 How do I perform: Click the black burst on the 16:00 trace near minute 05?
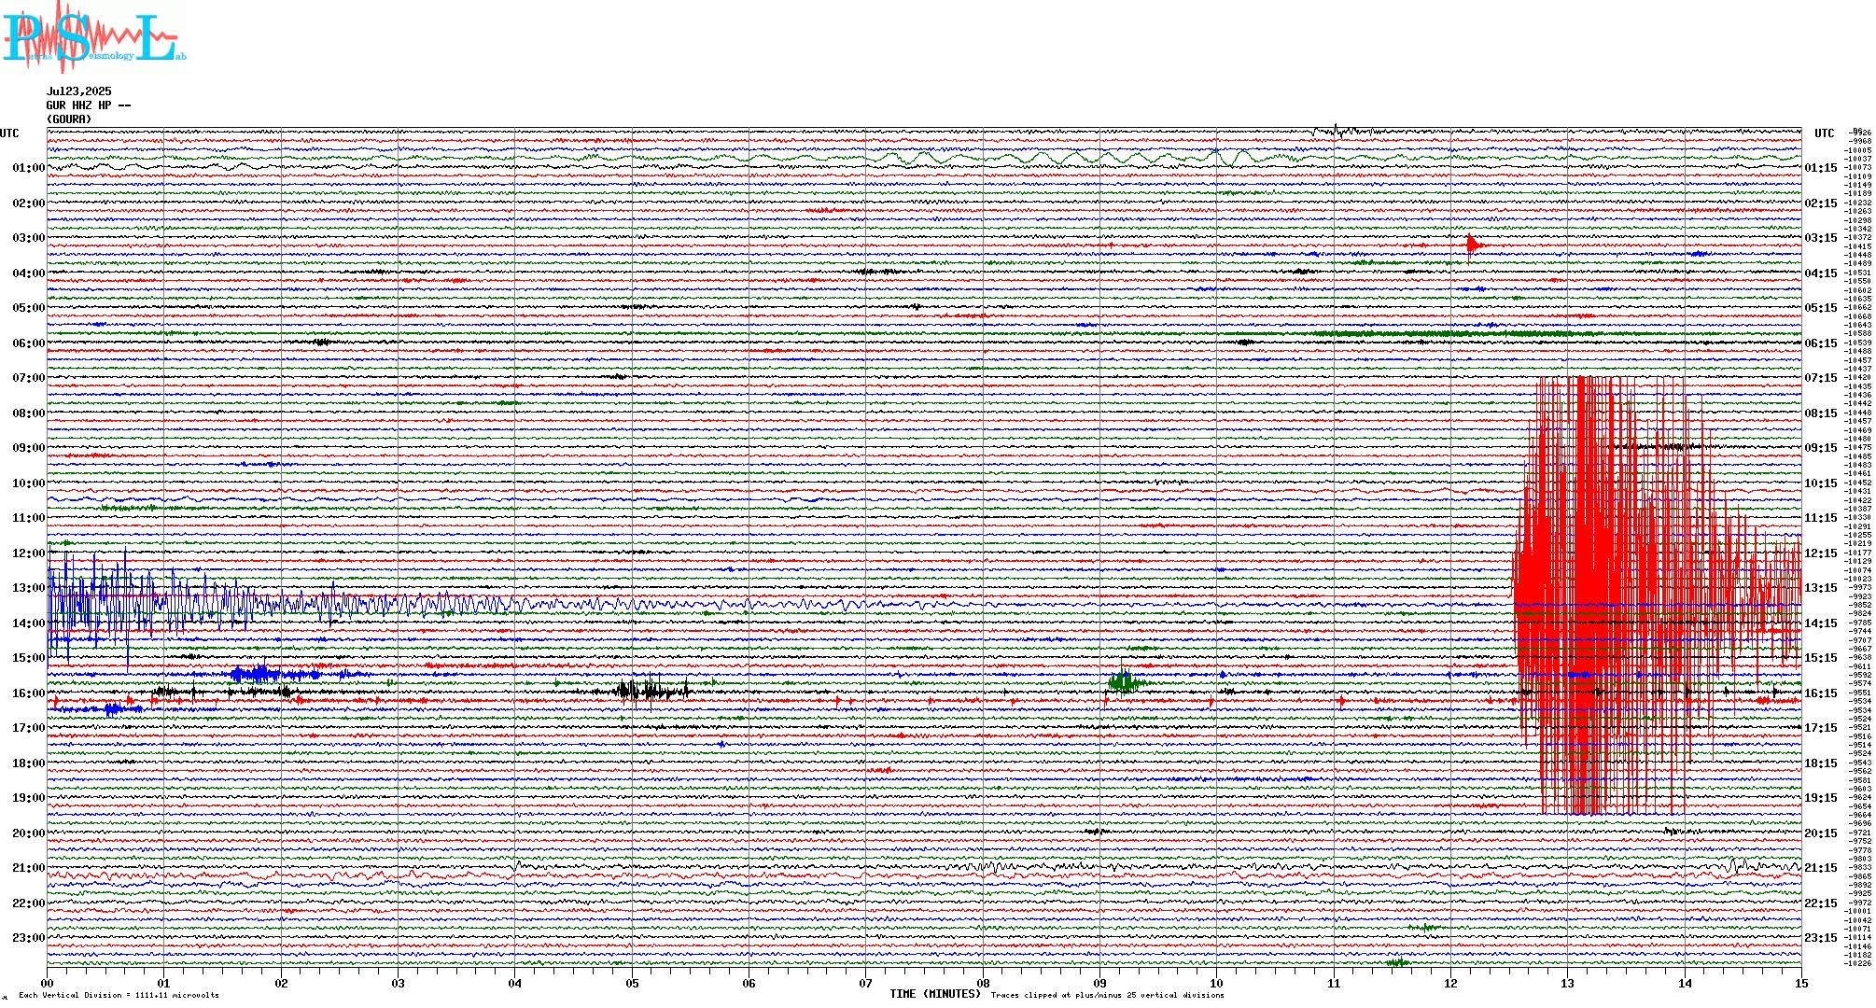tap(653, 691)
